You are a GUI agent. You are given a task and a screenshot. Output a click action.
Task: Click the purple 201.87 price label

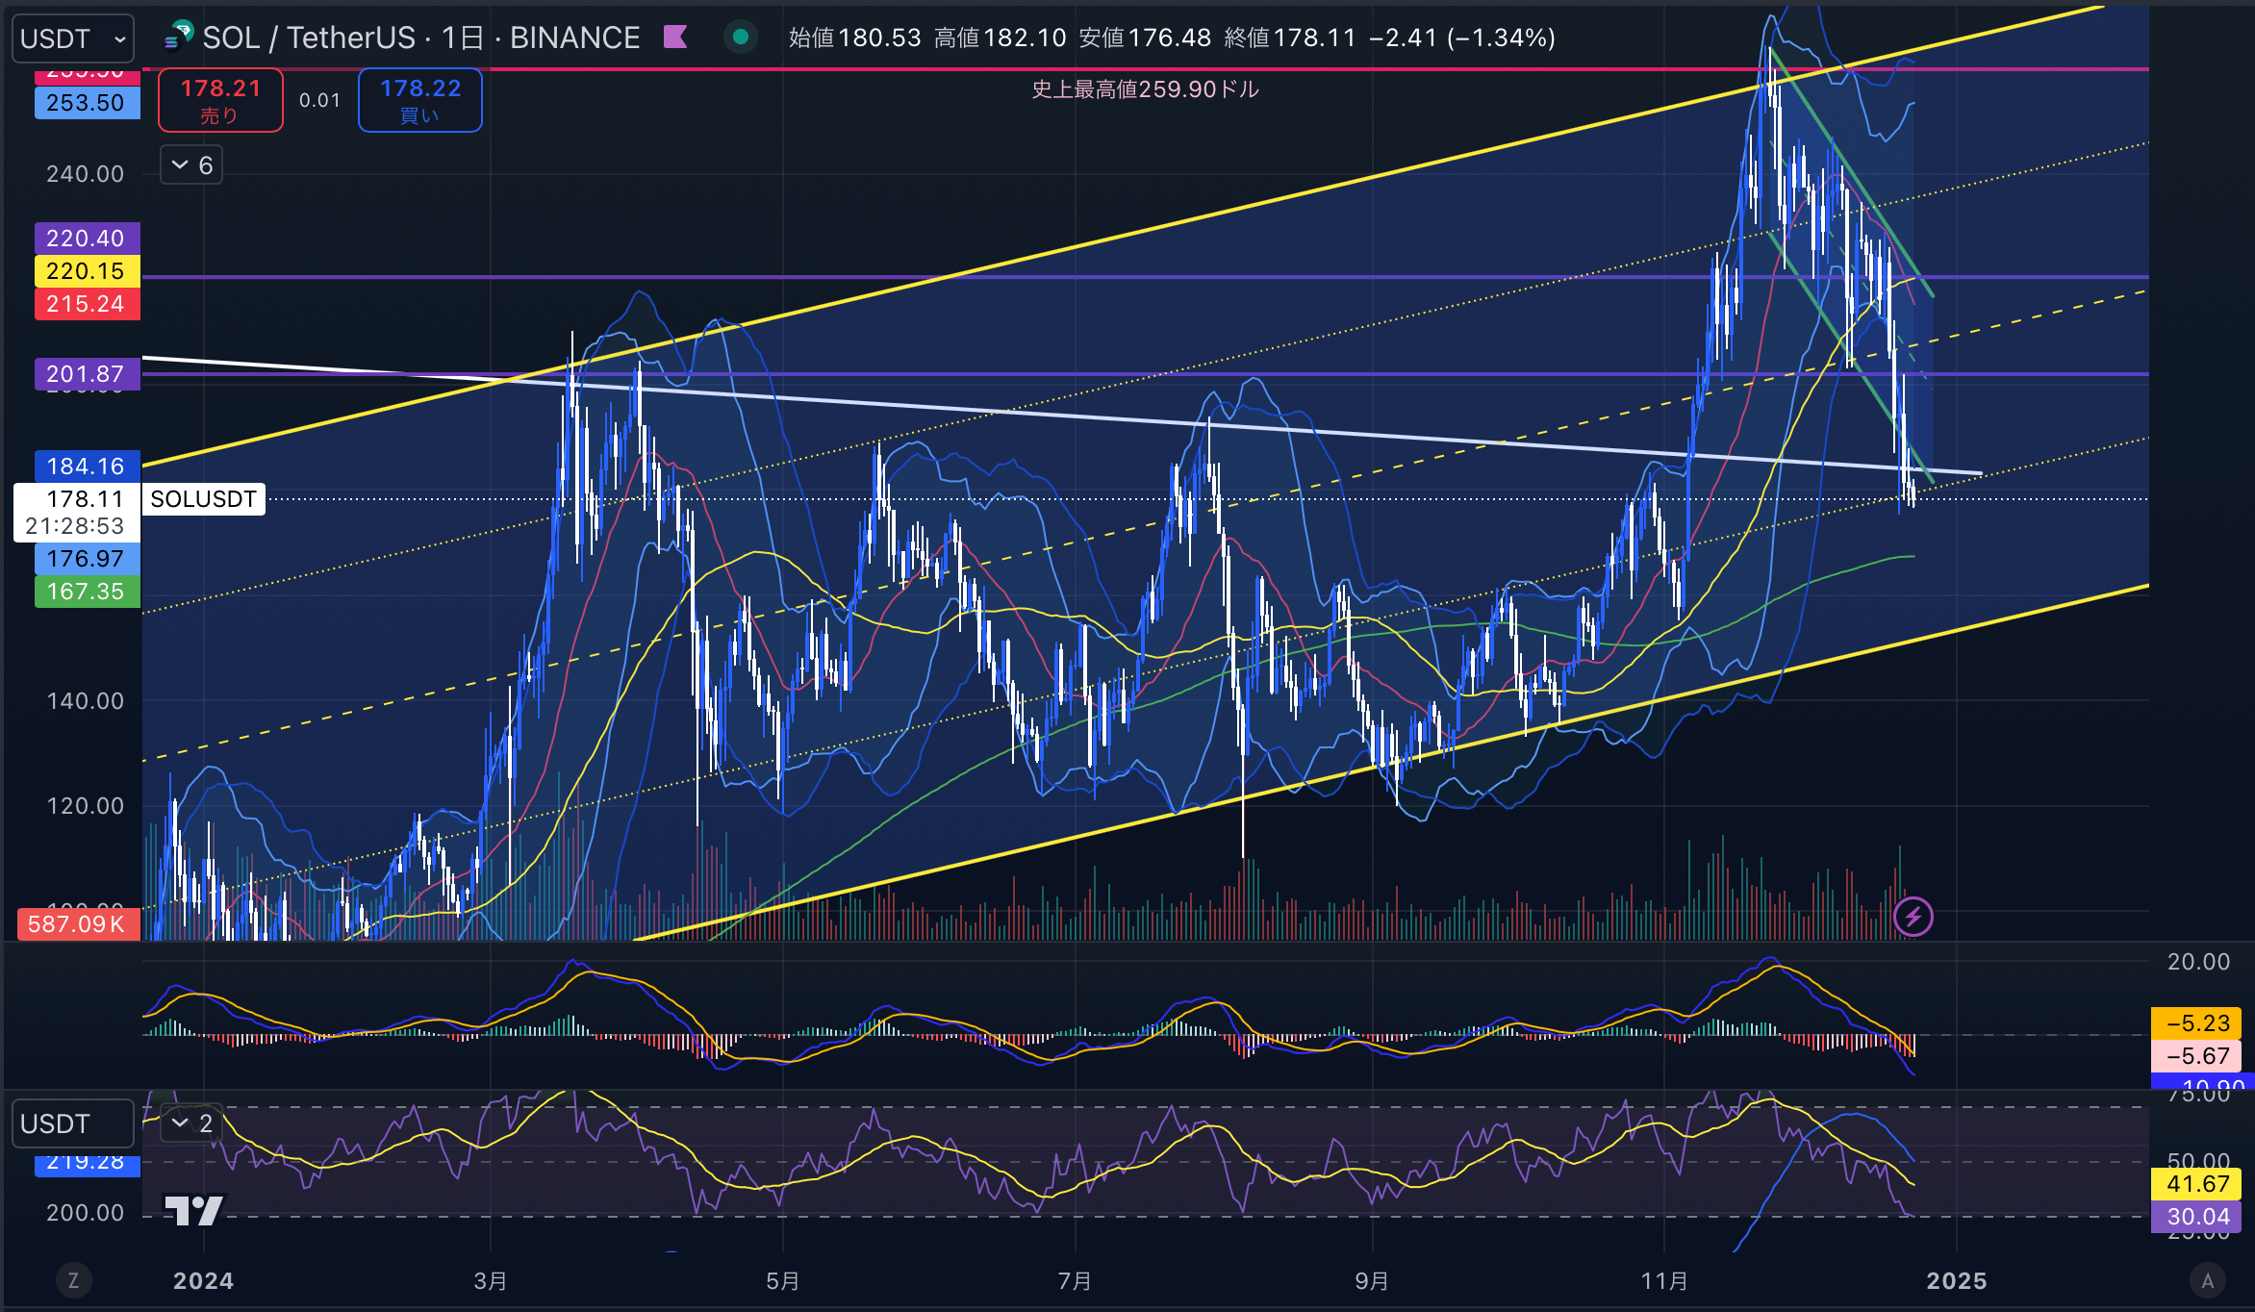(x=87, y=374)
